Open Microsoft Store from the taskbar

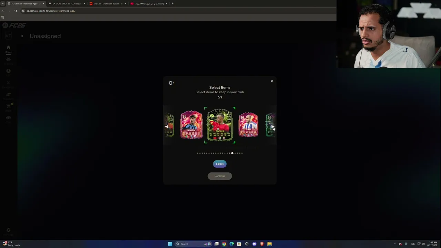point(239,244)
